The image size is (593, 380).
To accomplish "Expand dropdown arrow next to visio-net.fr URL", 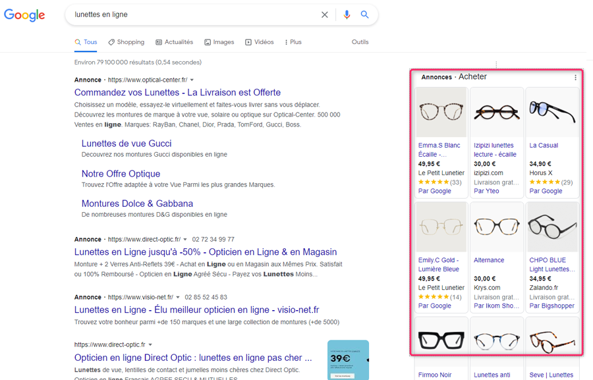I will (178, 298).
